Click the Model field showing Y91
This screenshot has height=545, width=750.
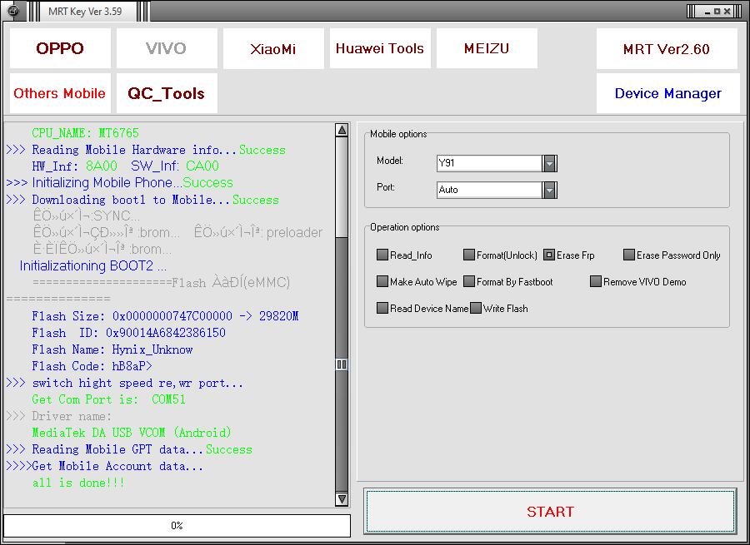pos(489,163)
